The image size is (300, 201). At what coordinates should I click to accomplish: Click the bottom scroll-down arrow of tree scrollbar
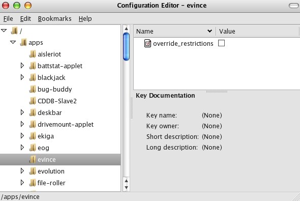(126, 188)
